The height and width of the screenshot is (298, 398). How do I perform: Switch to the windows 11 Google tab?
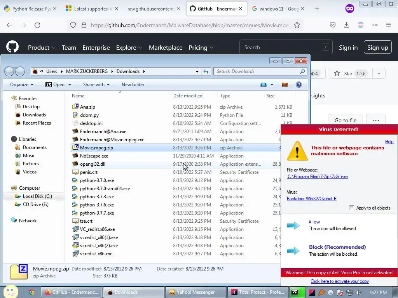click(x=278, y=9)
